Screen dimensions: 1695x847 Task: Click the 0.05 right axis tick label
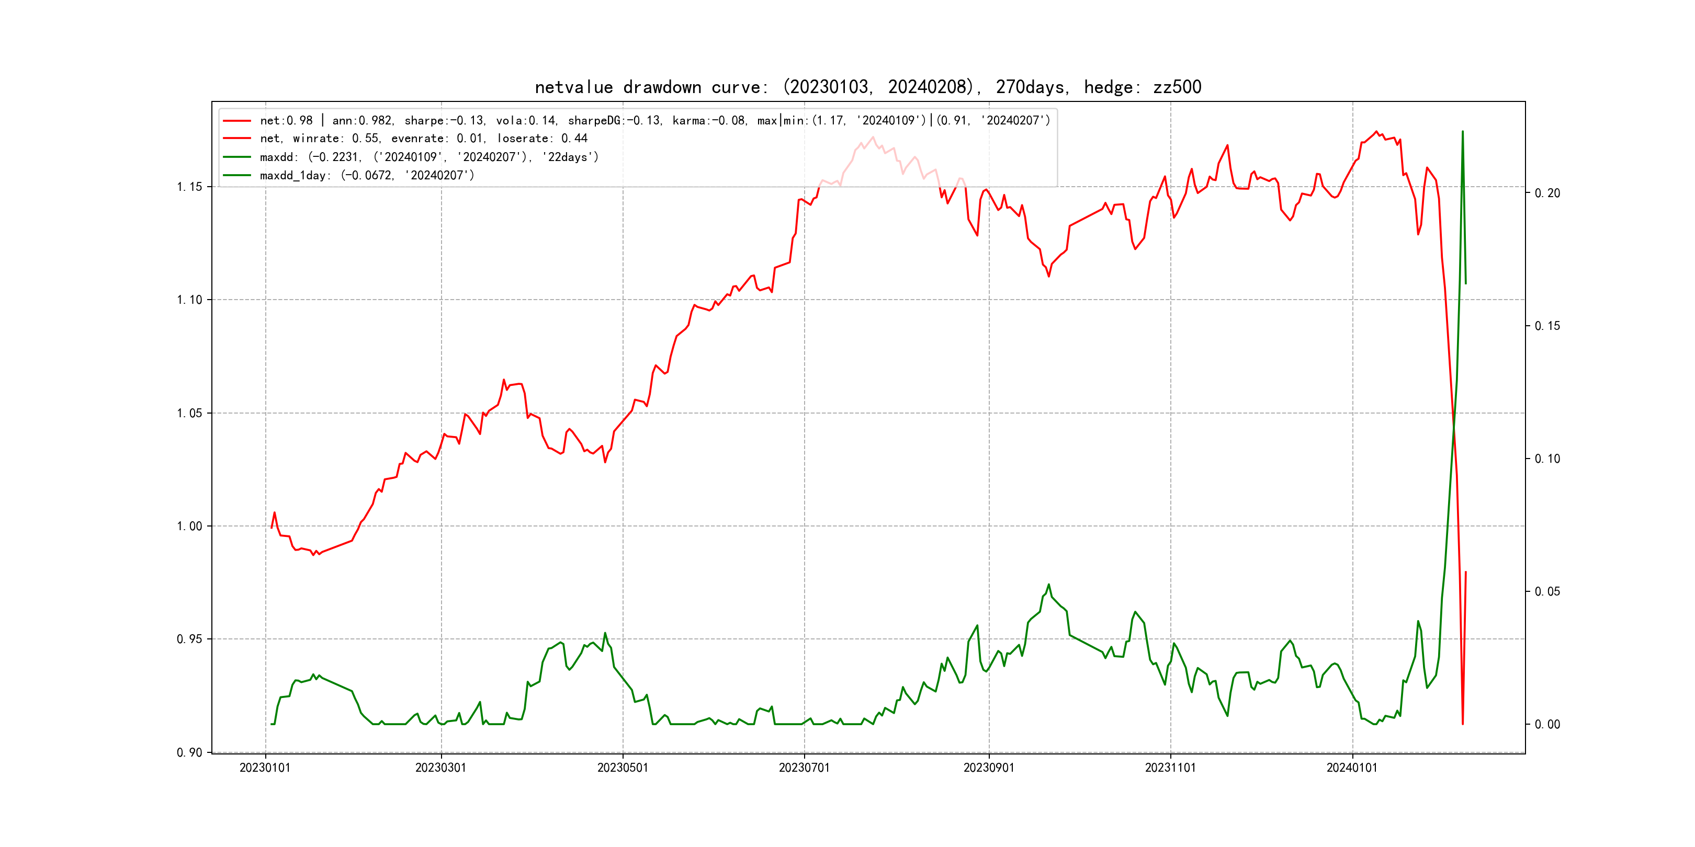[x=1547, y=592]
